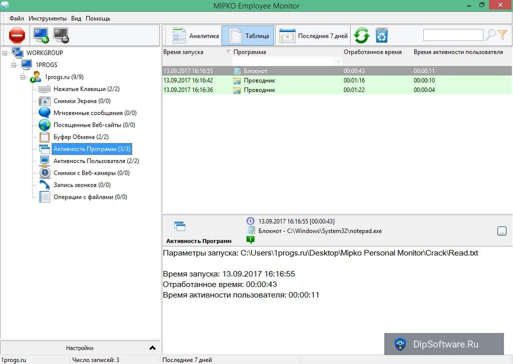The width and height of the screenshot is (513, 364).
Task: Click the green refresh arrows icon
Action: tap(362, 35)
